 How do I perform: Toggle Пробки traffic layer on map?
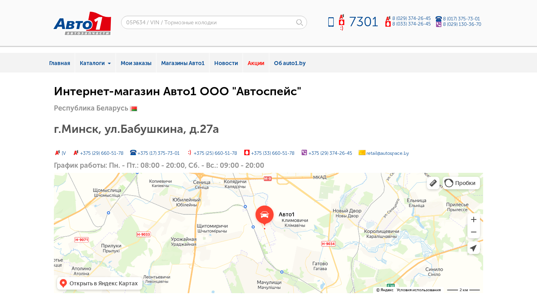tap(461, 183)
